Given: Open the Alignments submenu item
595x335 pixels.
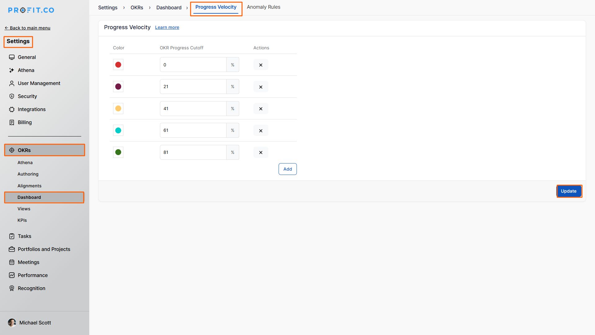Looking at the screenshot, I should [29, 186].
